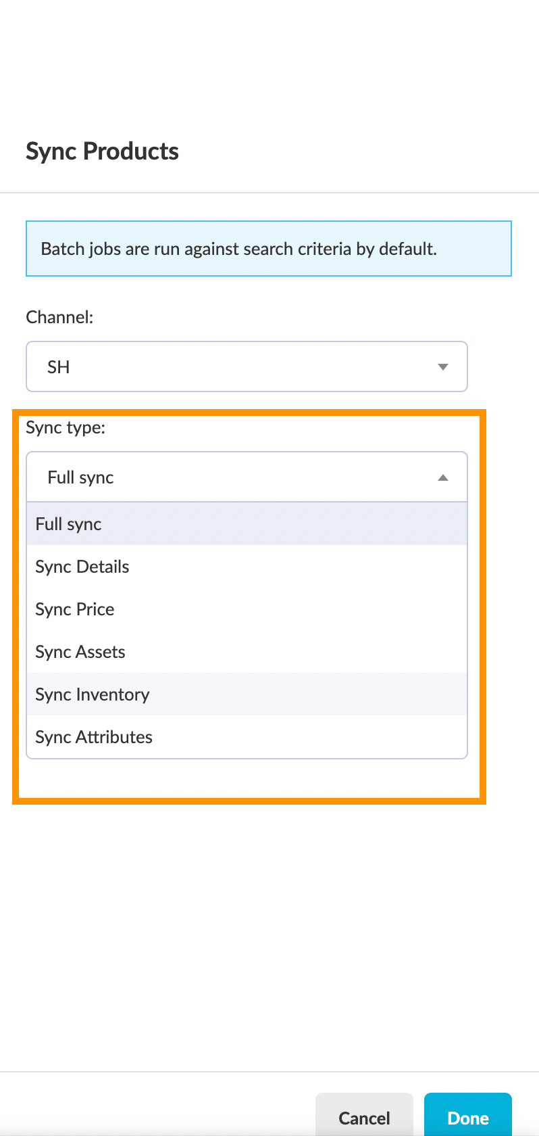This screenshot has height=1136, width=539.
Task: Click the Channel: field label
Action: tap(59, 317)
